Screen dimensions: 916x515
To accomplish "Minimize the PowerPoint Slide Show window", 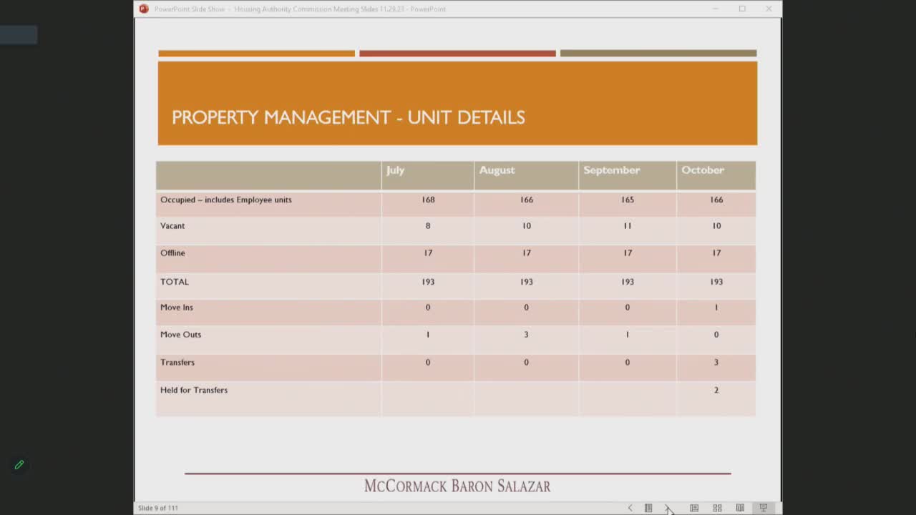I will coord(715,9).
